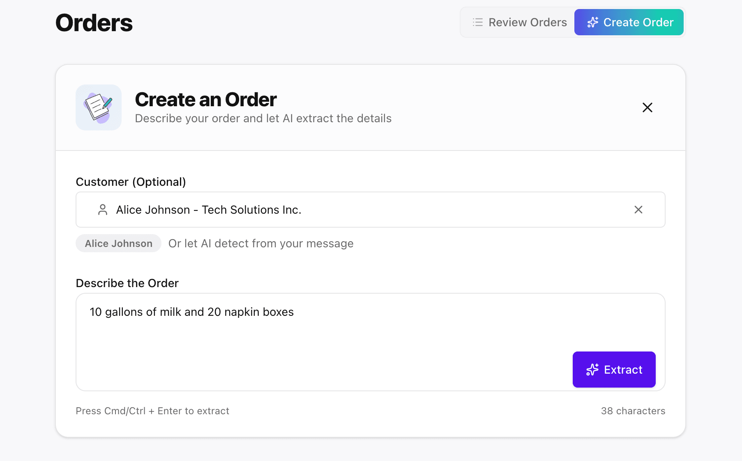
Task: Clear the selected customer Alice Johnson
Action: (x=638, y=210)
